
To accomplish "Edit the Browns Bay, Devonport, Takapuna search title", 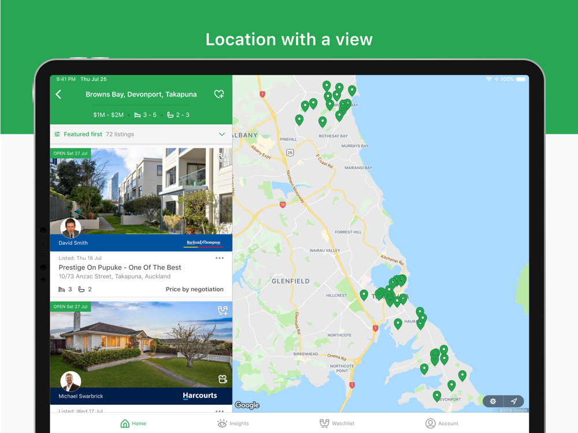I will (141, 94).
